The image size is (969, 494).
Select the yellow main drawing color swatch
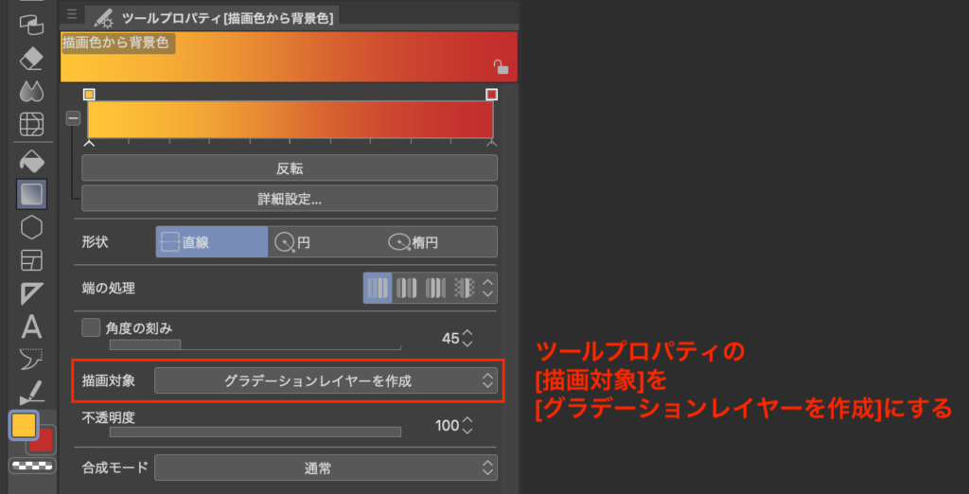point(24,425)
